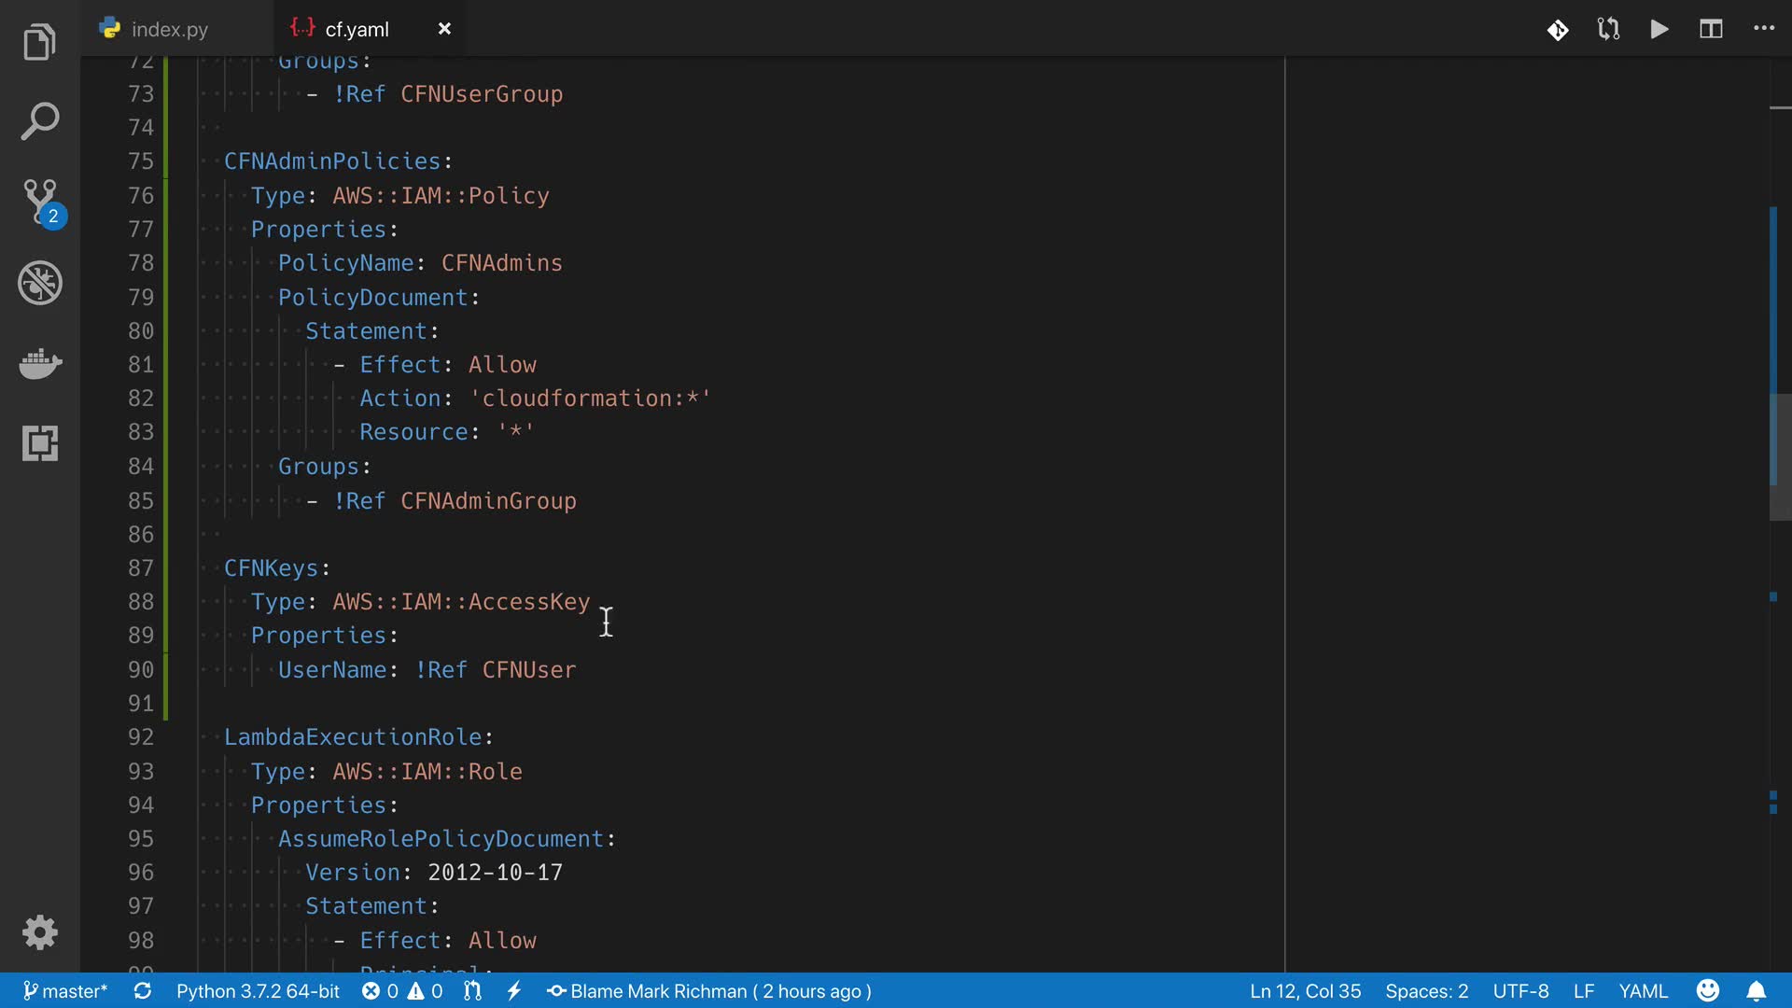Open More Actions ellipsis menu

click(x=1763, y=29)
